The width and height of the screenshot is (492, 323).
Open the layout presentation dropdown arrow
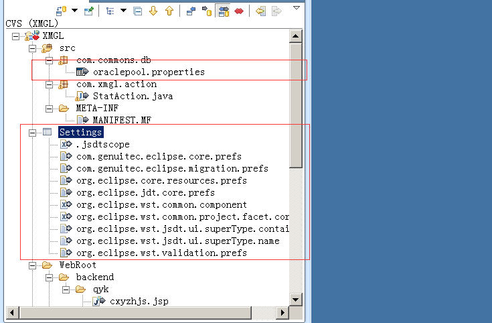[124, 10]
